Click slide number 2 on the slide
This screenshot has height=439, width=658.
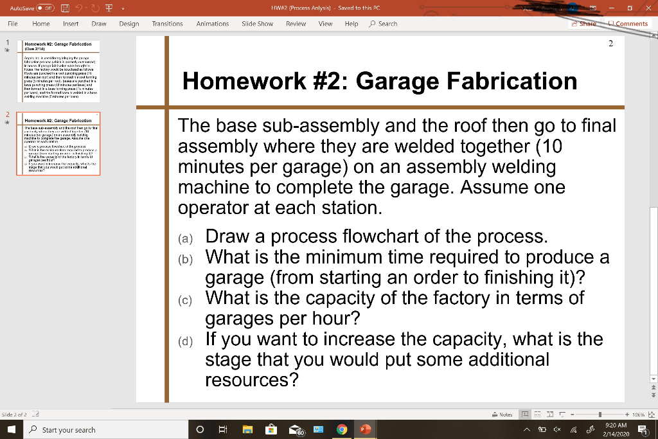(610, 43)
